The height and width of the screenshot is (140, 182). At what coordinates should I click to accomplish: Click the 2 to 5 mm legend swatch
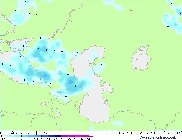point(25,136)
